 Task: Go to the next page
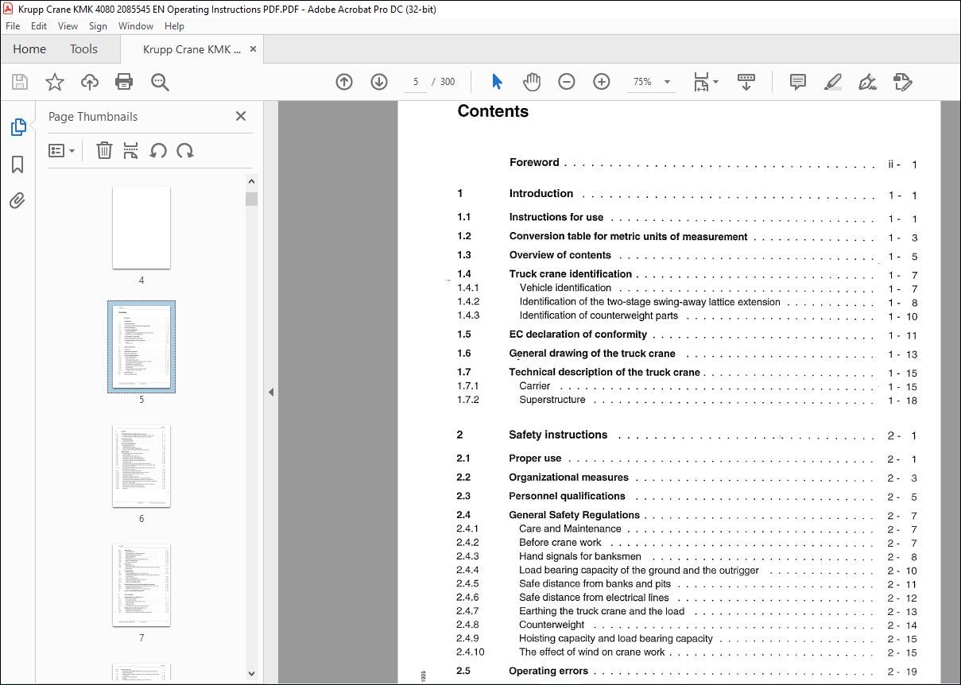point(379,82)
